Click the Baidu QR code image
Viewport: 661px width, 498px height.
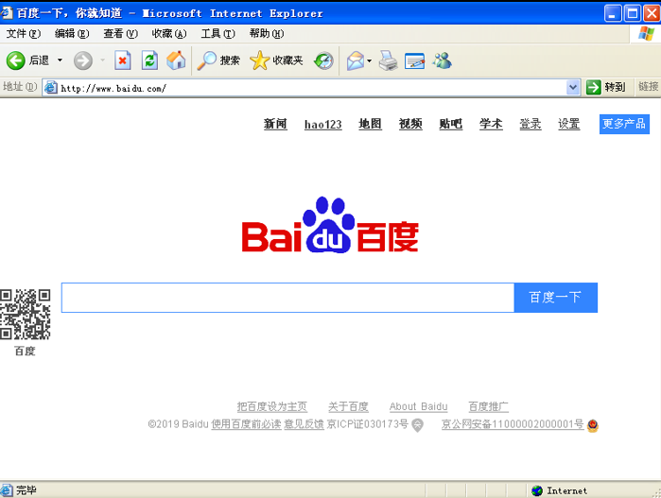pos(25,315)
